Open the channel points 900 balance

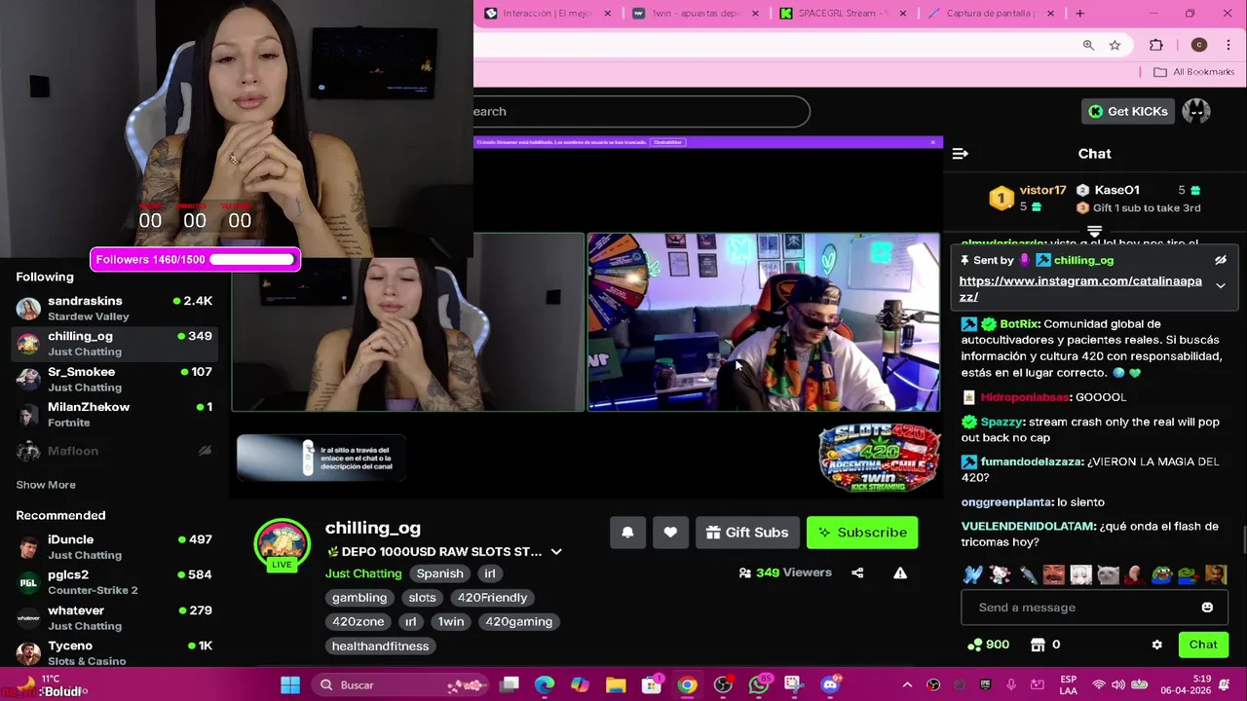pos(987,645)
